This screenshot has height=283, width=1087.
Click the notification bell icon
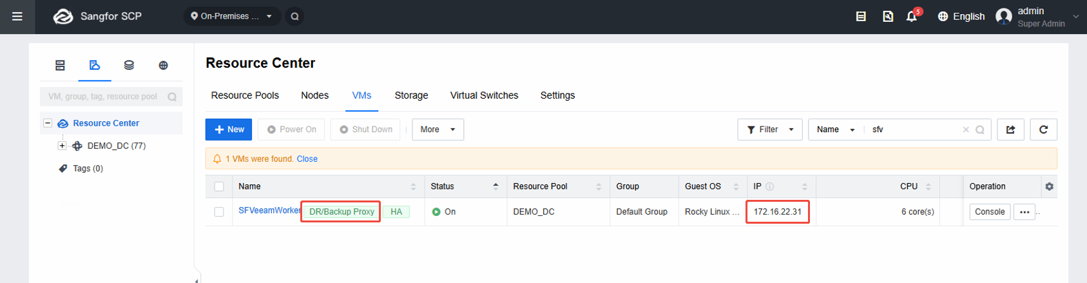click(x=911, y=16)
